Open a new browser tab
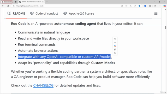The width and height of the screenshot is (167, 94). coord(47,2)
